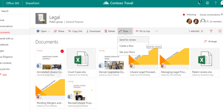Click the Office 365 link
The image size is (223, 111).
13,3
